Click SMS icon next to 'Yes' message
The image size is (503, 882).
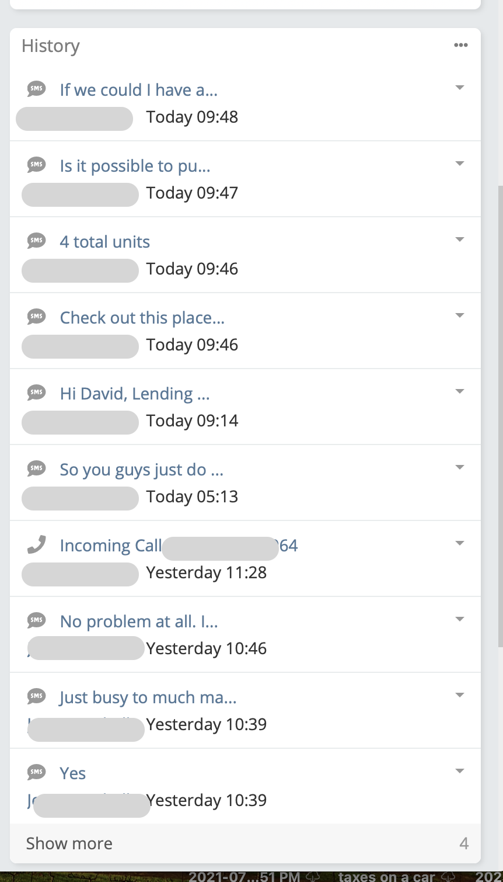click(x=36, y=773)
